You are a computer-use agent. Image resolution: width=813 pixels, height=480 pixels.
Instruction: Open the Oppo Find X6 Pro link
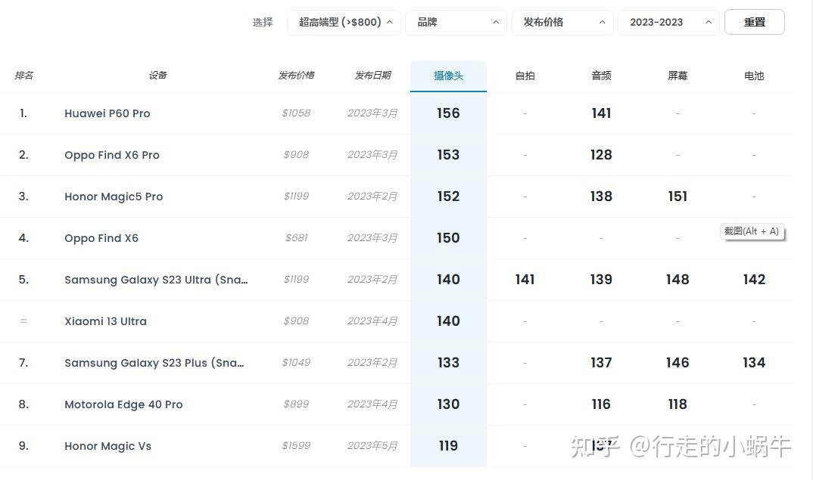[112, 155]
